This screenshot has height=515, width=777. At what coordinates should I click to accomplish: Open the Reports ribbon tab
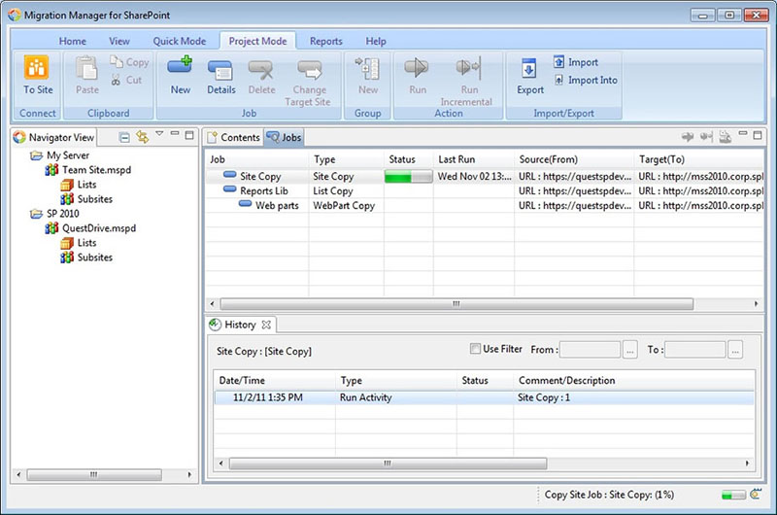325,41
